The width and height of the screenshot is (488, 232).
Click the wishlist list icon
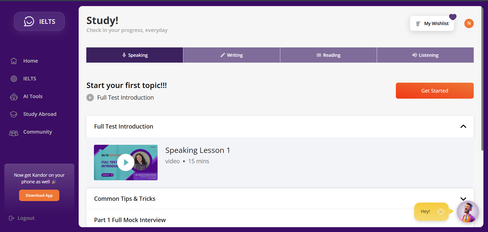pyautogui.click(x=418, y=24)
